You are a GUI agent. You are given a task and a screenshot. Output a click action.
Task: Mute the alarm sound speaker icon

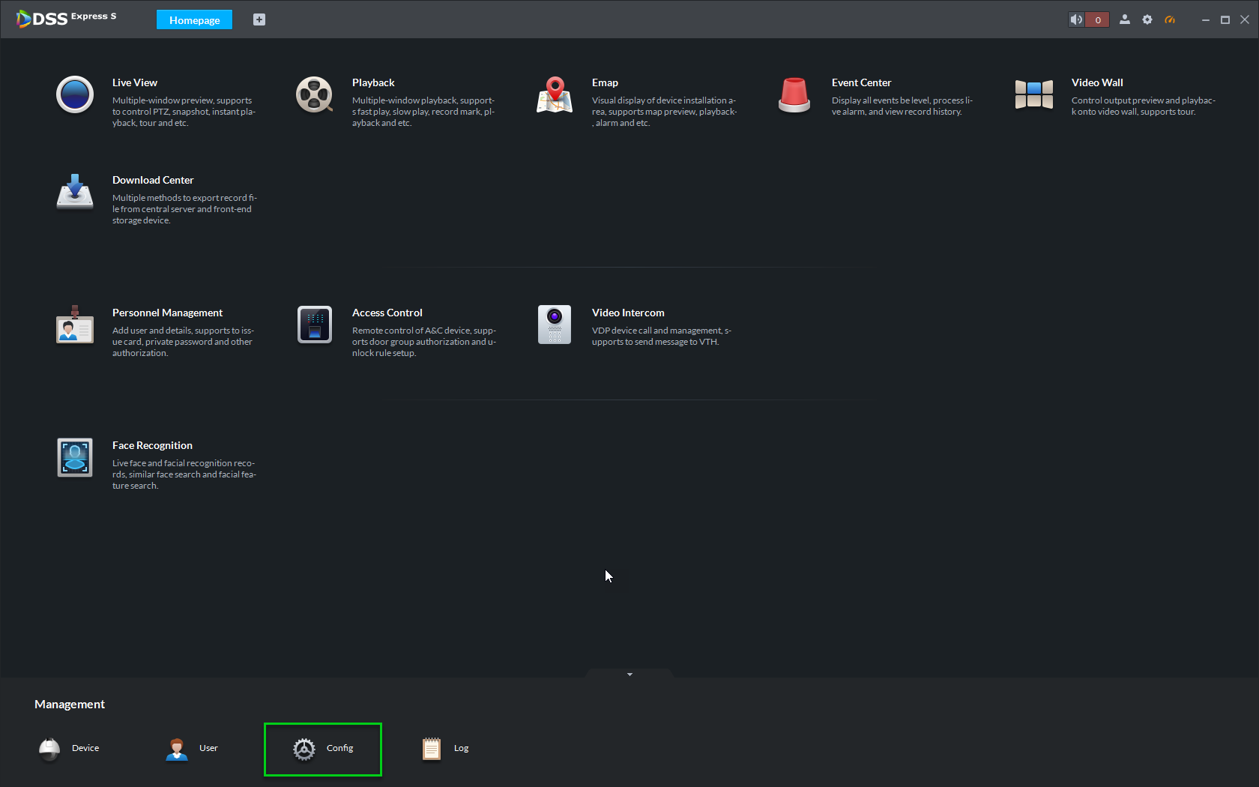click(x=1077, y=19)
